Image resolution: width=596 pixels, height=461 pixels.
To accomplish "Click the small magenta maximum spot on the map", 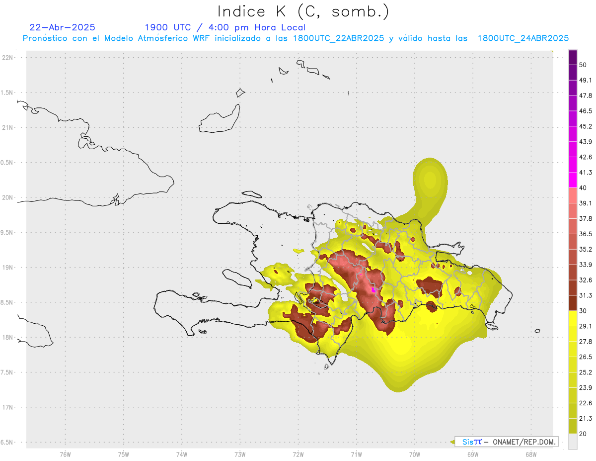I will click(x=373, y=289).
